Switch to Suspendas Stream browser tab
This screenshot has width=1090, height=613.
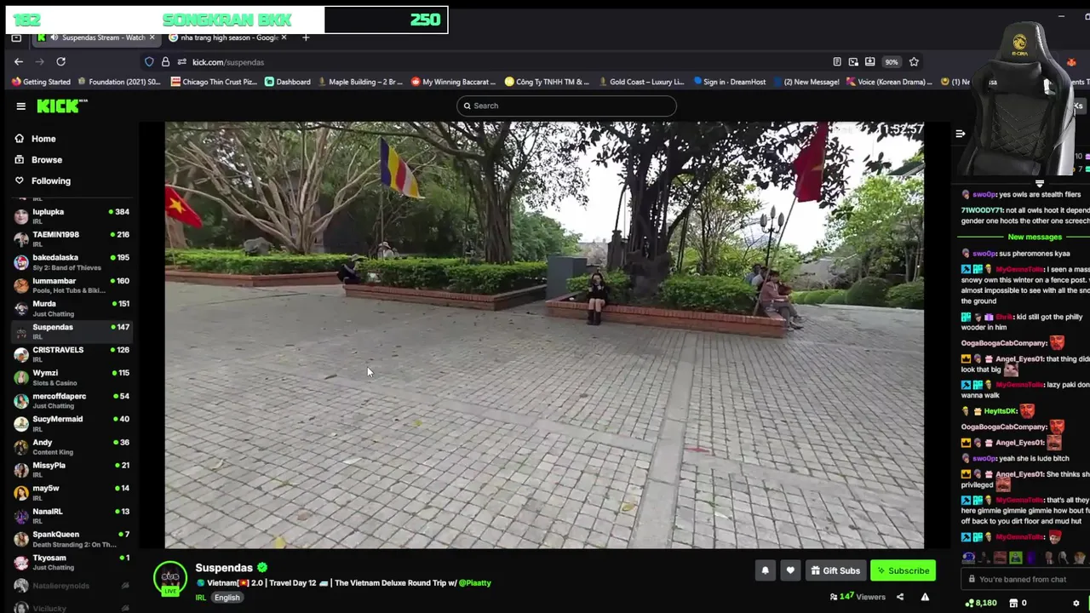click(x=96, y=37)
